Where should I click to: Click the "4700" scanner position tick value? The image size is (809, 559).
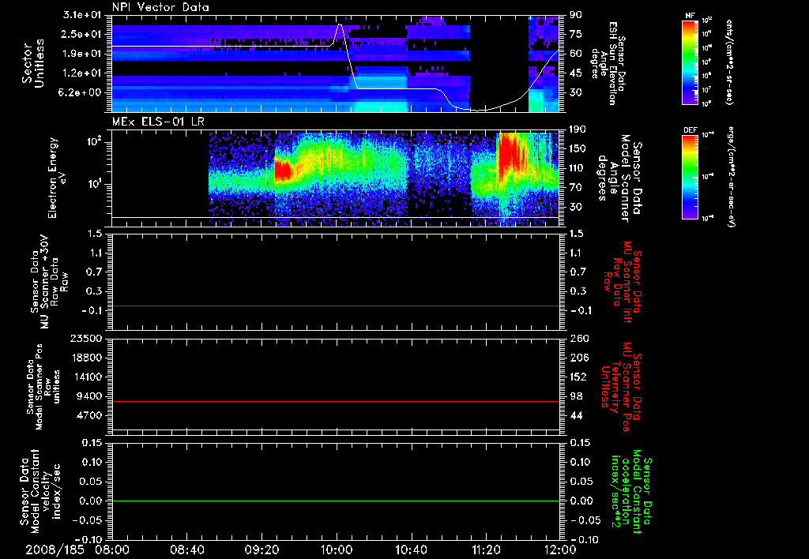tap(89, 415)
